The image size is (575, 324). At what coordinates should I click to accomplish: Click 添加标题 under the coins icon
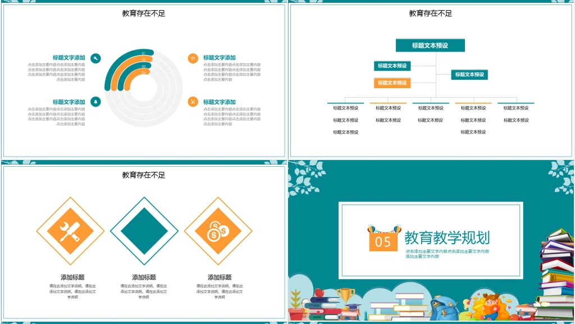pos(220,277)
